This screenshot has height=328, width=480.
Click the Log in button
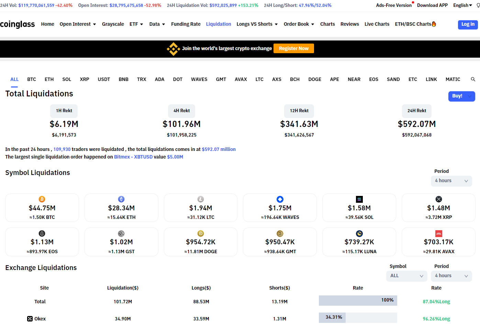468,25
